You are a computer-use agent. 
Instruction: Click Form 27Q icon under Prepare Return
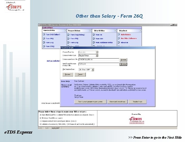point(69,42)
